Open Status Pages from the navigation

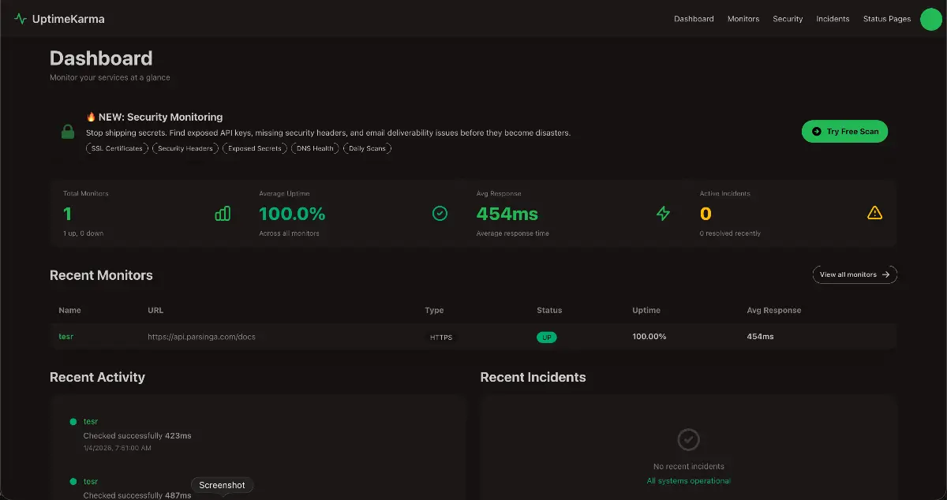click(x=886, y=19)
